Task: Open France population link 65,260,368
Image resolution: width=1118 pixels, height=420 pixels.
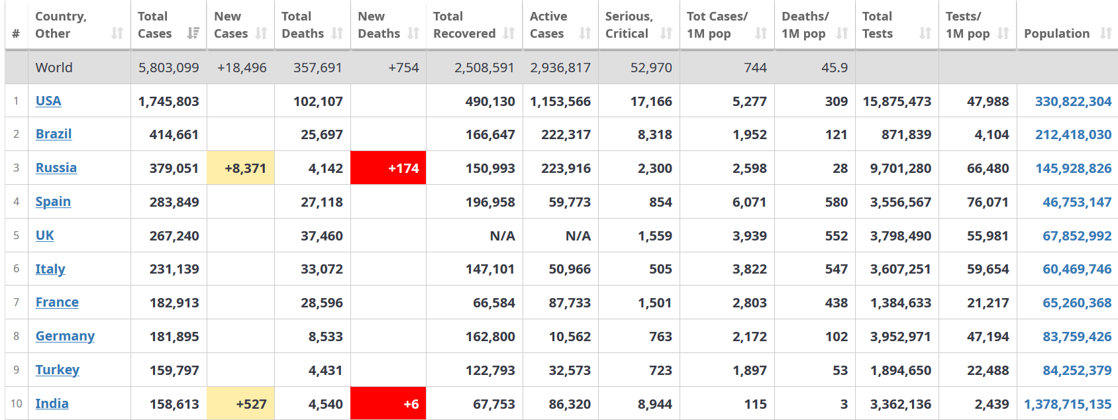Action: point(1077,303)
